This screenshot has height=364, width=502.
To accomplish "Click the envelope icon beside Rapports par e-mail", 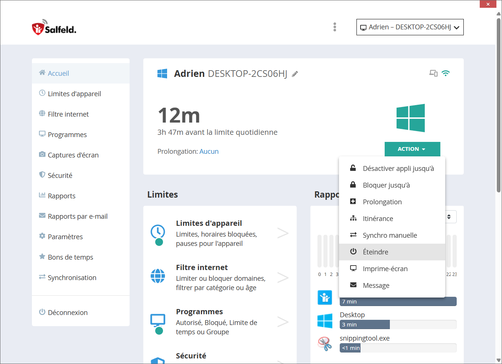I will (x=42, y=215).
